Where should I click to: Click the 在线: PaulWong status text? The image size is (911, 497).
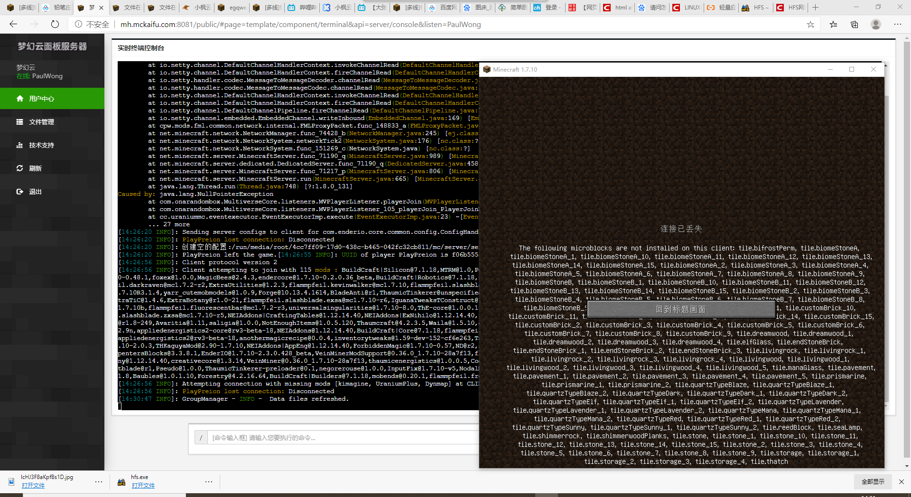39,76
